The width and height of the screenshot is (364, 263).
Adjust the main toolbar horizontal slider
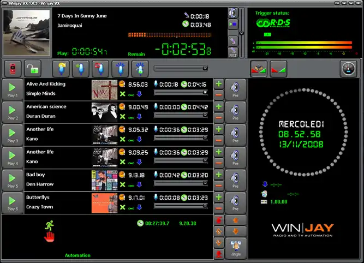181,68
